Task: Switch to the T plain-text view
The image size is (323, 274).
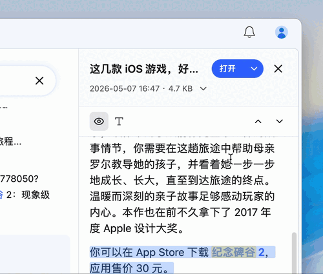Action: click(x=119, y=121)
